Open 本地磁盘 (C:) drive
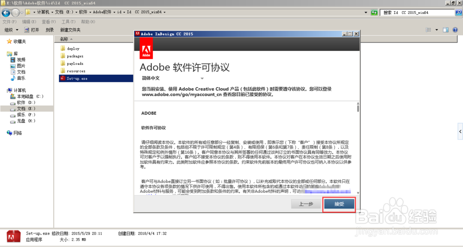Screen dimensions: 463x247 (x=27, y=96)
